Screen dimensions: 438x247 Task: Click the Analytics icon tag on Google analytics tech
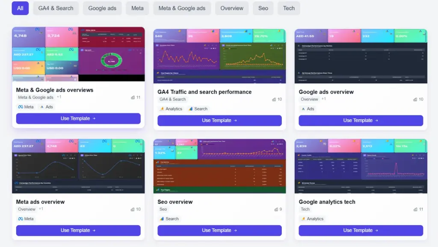(312, 219)
